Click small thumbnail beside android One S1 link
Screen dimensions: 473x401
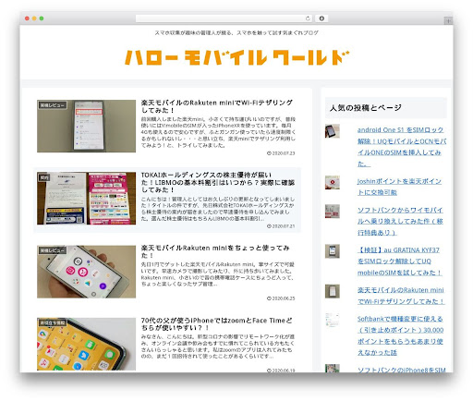point(333,131)
